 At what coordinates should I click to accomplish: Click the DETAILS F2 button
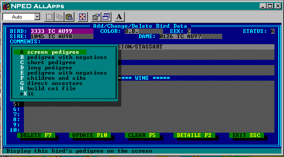tap(194, 135)
